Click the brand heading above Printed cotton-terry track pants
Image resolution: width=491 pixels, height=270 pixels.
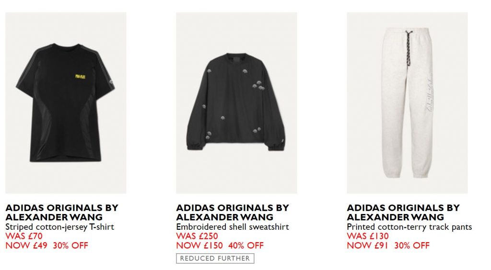click(403, 213)
